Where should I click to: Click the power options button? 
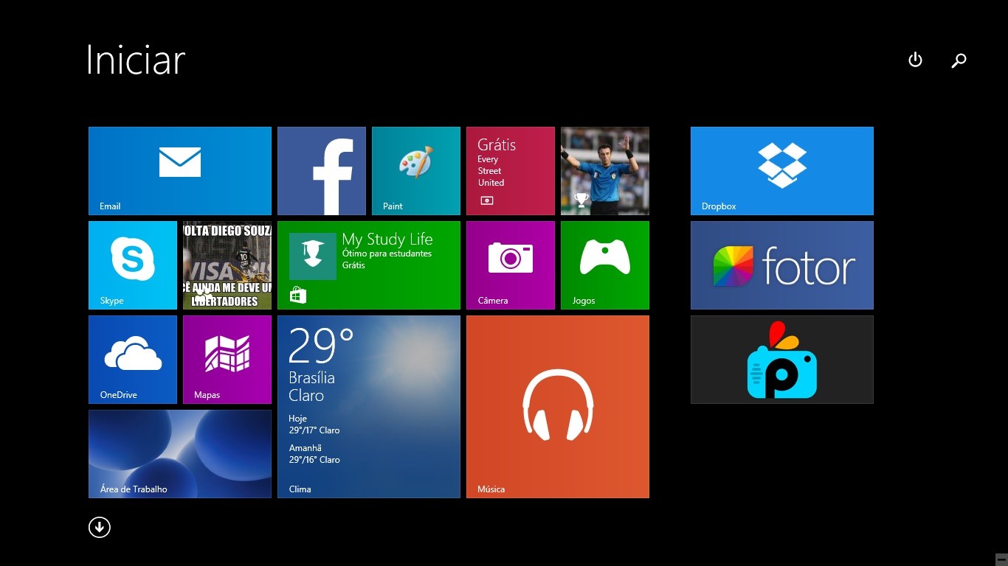915,60
